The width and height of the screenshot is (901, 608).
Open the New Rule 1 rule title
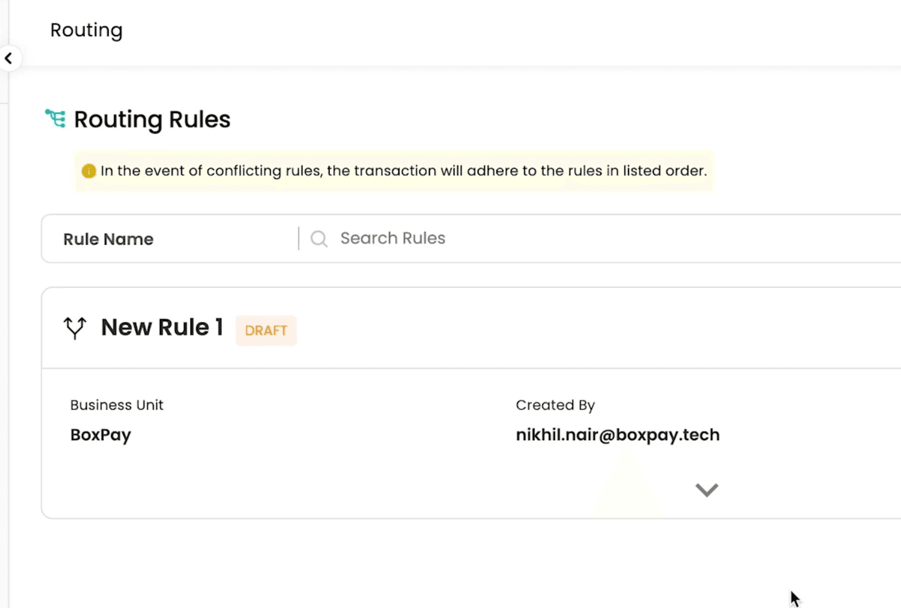pyautogui.click(x=162, y=328)
